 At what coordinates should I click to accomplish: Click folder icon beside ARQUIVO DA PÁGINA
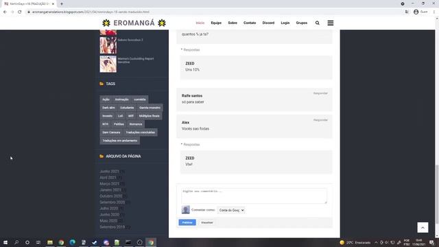pyautogui.click(x=102, y=156)
